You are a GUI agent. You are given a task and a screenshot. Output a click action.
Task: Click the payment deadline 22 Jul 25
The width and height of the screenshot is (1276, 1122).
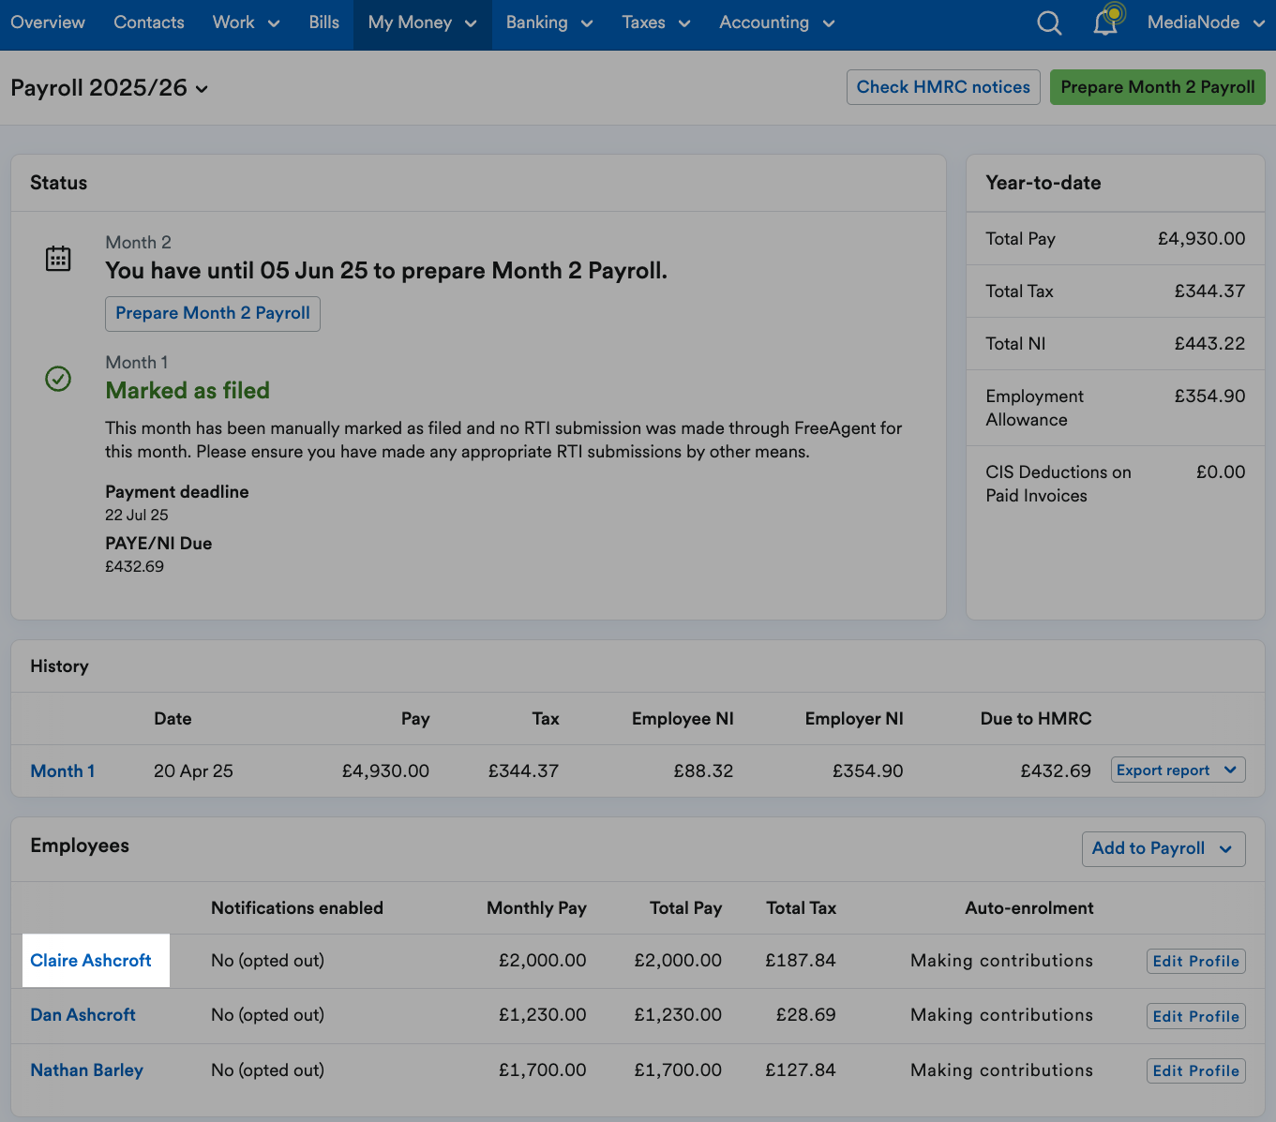pyautogui.click(x=137, y=515)
